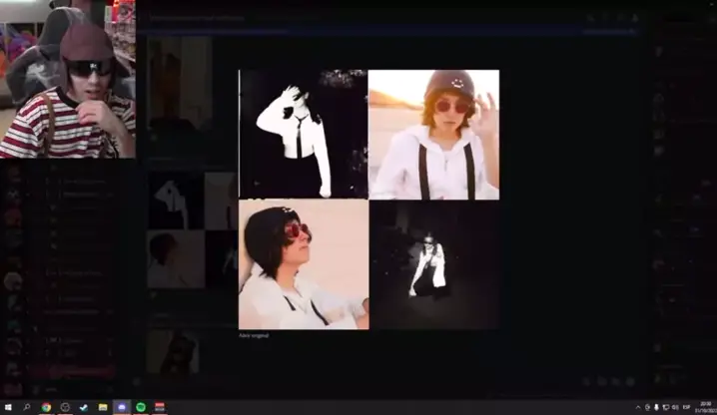Open Google Chrome from the taskbar
The height and width of the screenshot is (415, 717).
pos(46,407)
